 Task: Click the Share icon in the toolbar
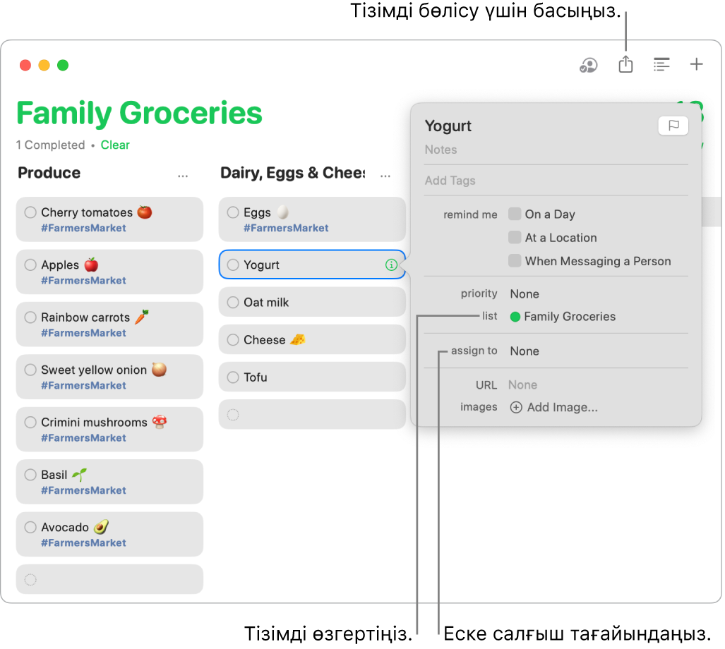tap(625, 64)
